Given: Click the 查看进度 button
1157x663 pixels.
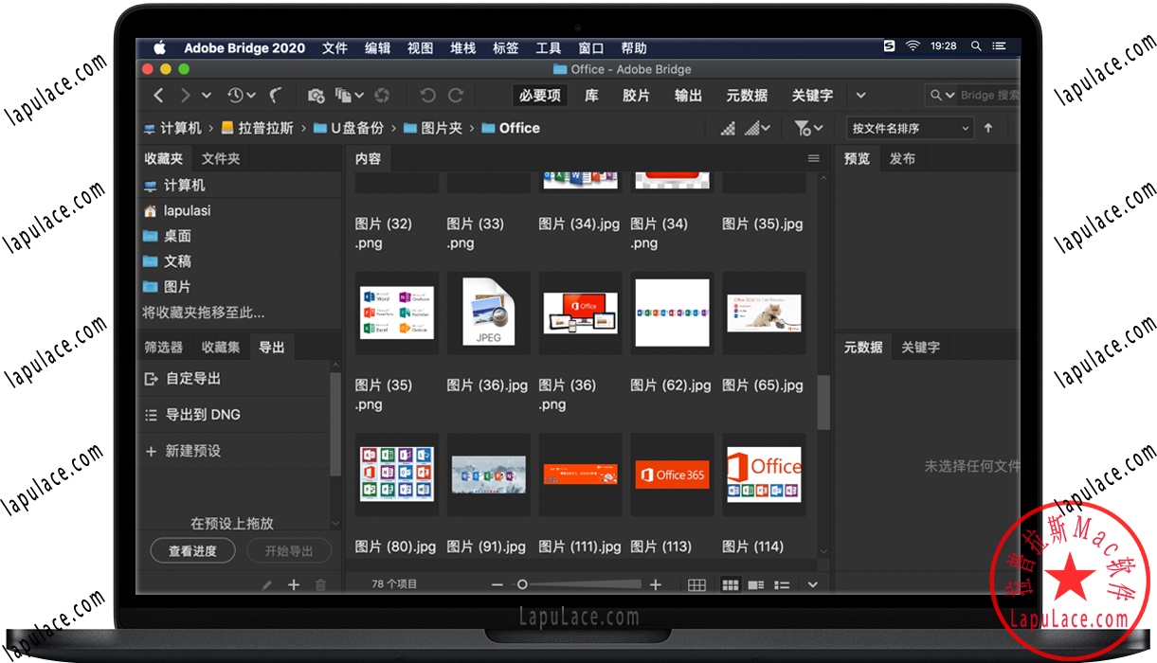Looking at the screenshot, I should pyautogui.click(x=192, y=550).
